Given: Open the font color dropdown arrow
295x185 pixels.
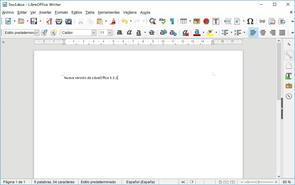Looking at the screenshot, I should tap(204, 33).
